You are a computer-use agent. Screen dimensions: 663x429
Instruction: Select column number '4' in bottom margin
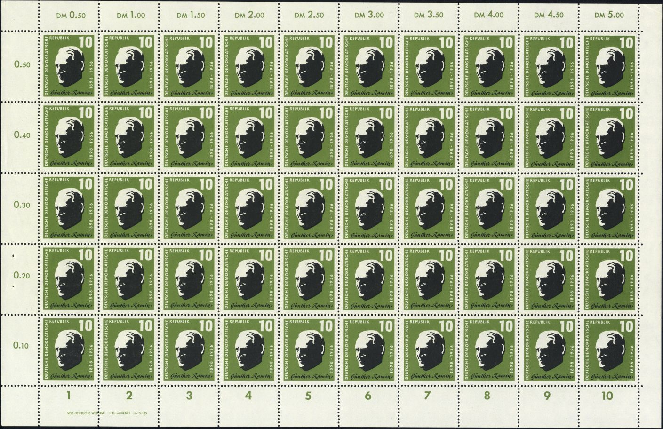(x=249, y=396)
